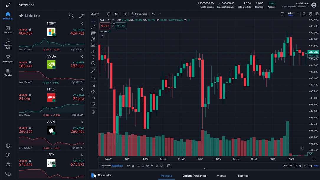
Task: Collapse the watchlist panel side arrow
Action: [89, 95]
